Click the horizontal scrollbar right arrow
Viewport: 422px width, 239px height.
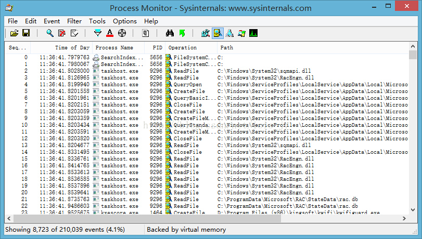coord(404,219)
